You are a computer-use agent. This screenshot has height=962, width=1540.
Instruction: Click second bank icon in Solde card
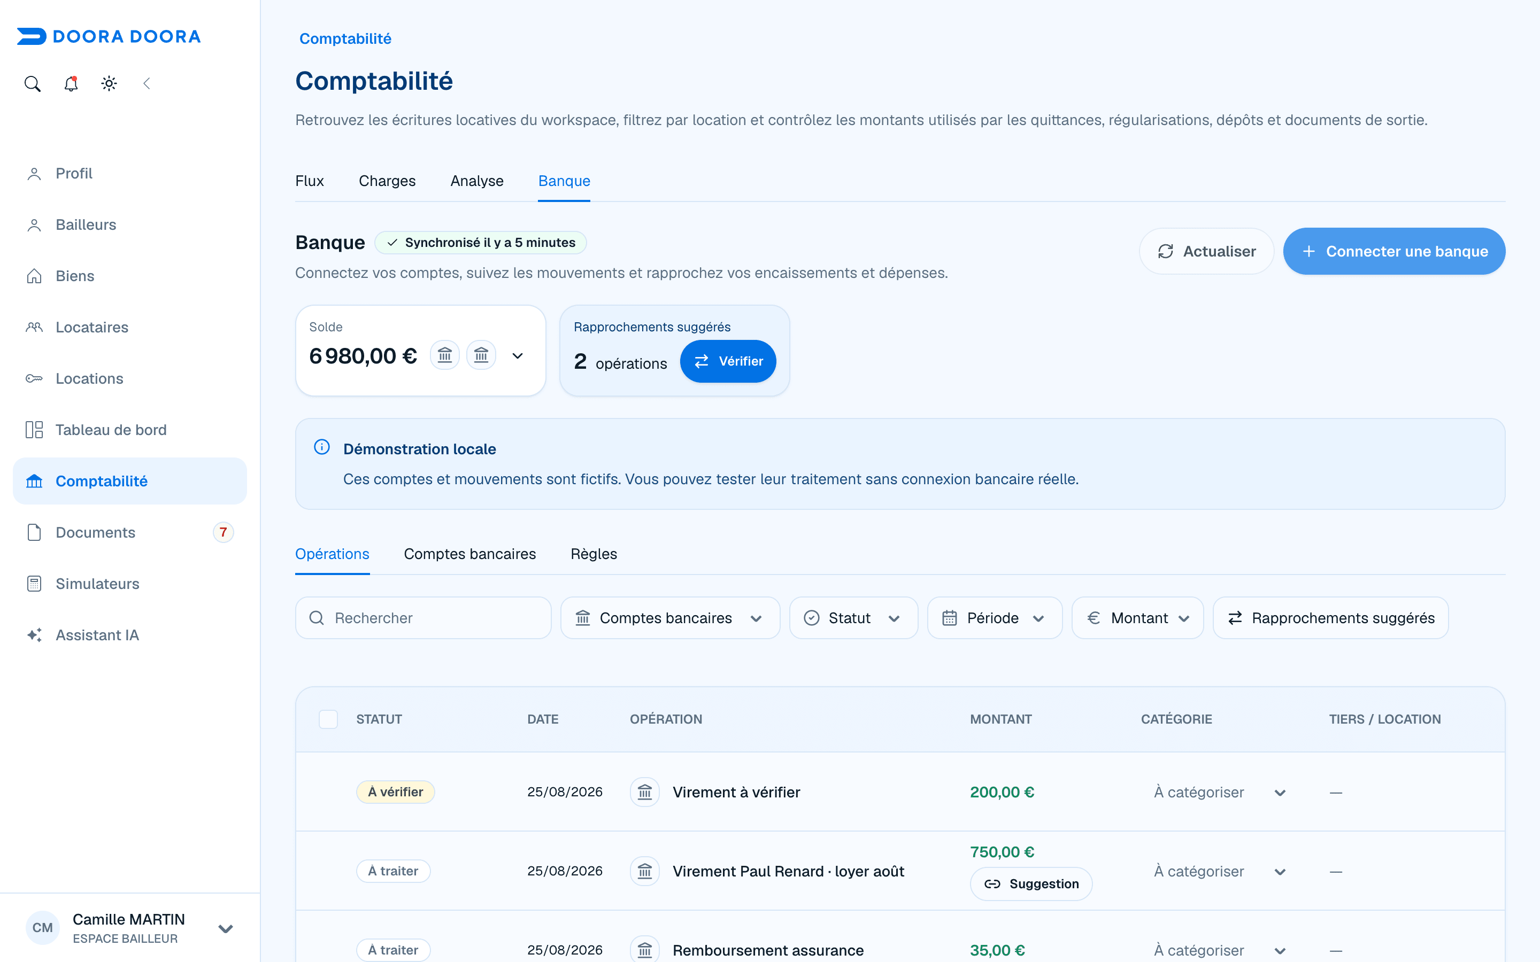(481, 355)
